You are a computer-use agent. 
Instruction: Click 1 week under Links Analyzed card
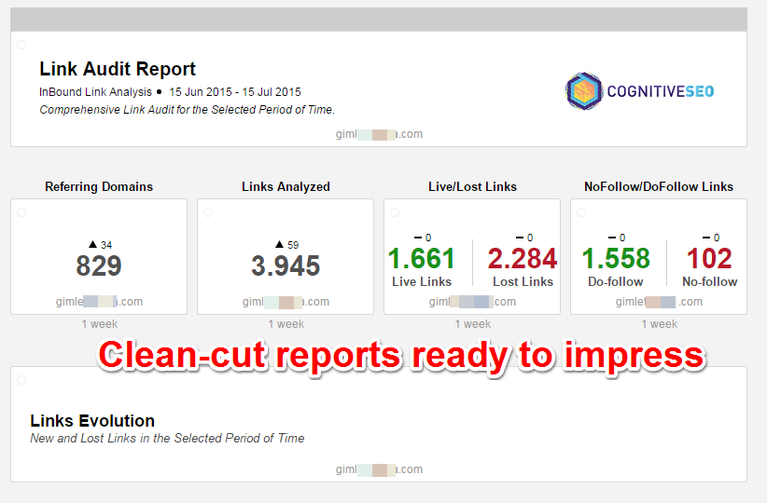point(286,324)
